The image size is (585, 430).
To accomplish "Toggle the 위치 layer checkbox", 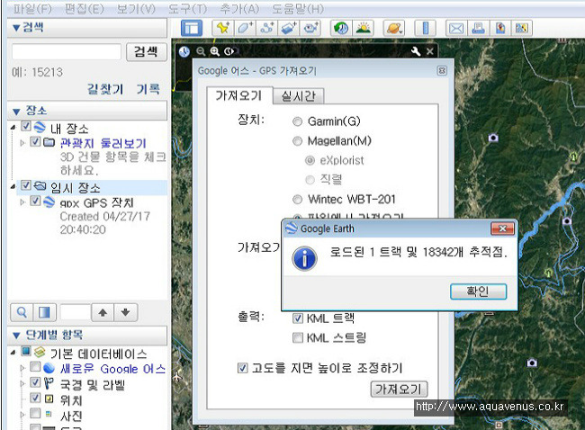I will (35, 398).
